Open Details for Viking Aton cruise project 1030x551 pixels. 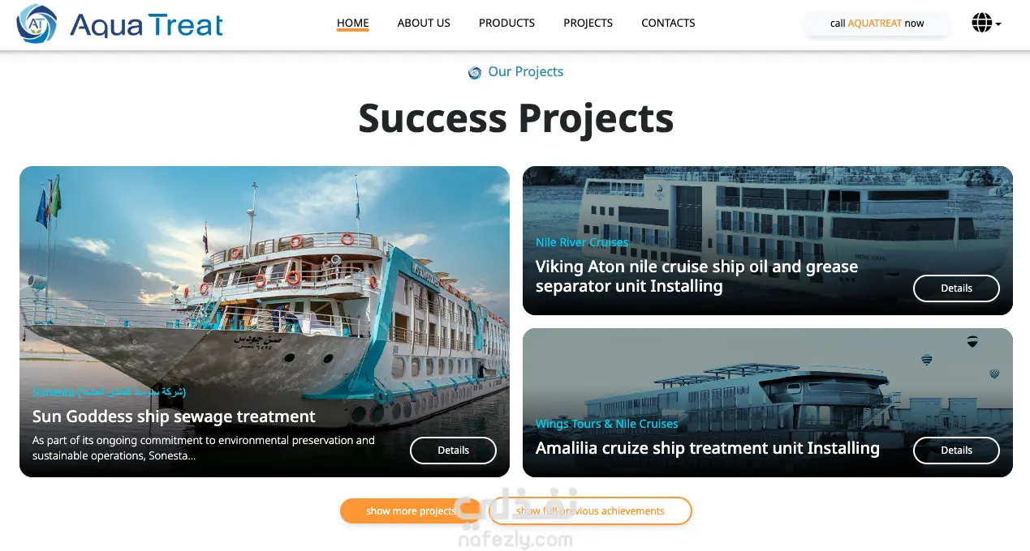[956, 288]
